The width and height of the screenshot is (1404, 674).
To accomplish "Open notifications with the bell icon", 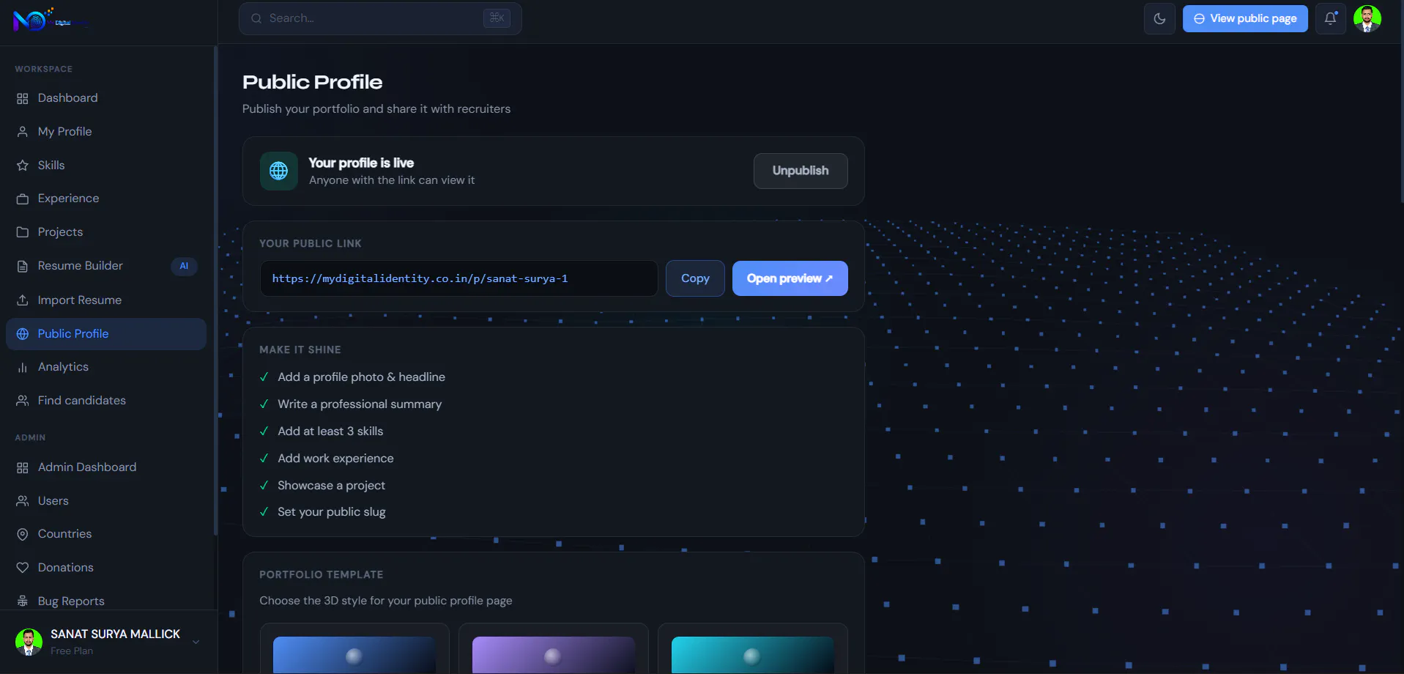I will (x=1330, y=18).
